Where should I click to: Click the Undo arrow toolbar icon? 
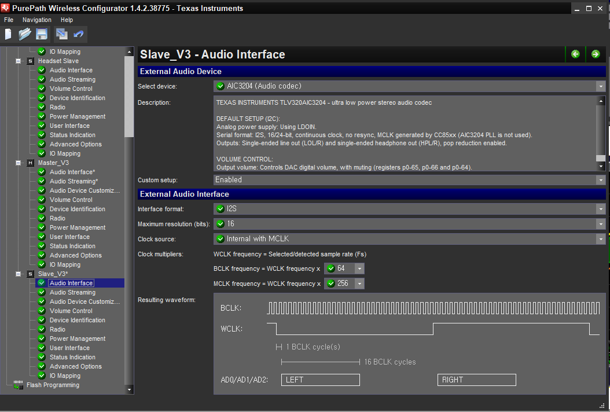click(x=78, y=34)
